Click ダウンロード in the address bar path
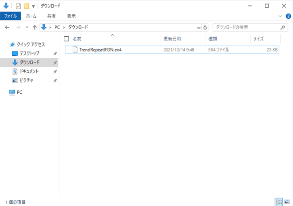 (78, 27)
